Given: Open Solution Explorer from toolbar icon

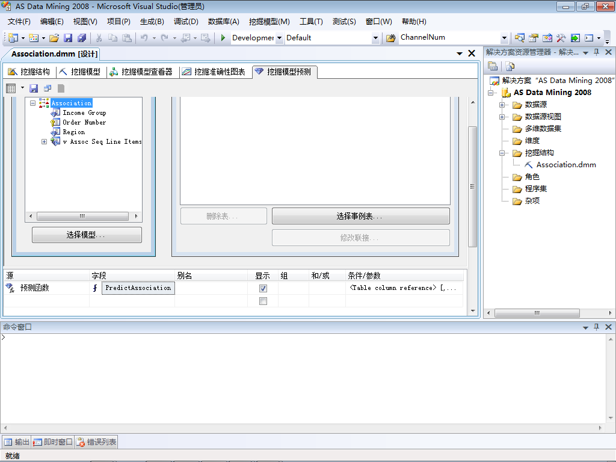Looking at the screenshot, I should pos(519,38).
